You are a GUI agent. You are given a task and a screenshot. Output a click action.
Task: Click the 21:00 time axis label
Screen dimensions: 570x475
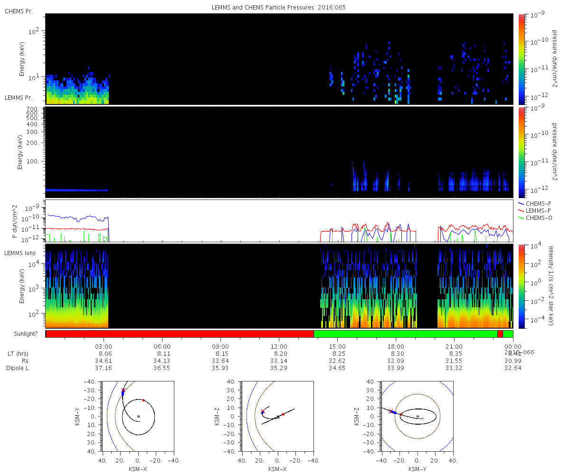[x=454, y=347]
